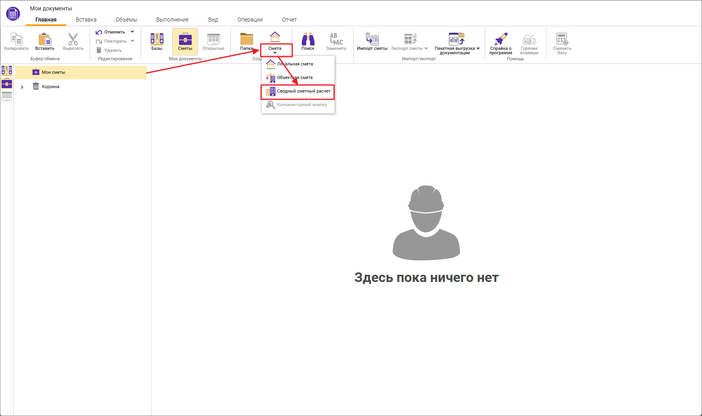The image size is (702, 416).
Task: Open the Отменить history dropdown arrow
Action: coord(132,32)
